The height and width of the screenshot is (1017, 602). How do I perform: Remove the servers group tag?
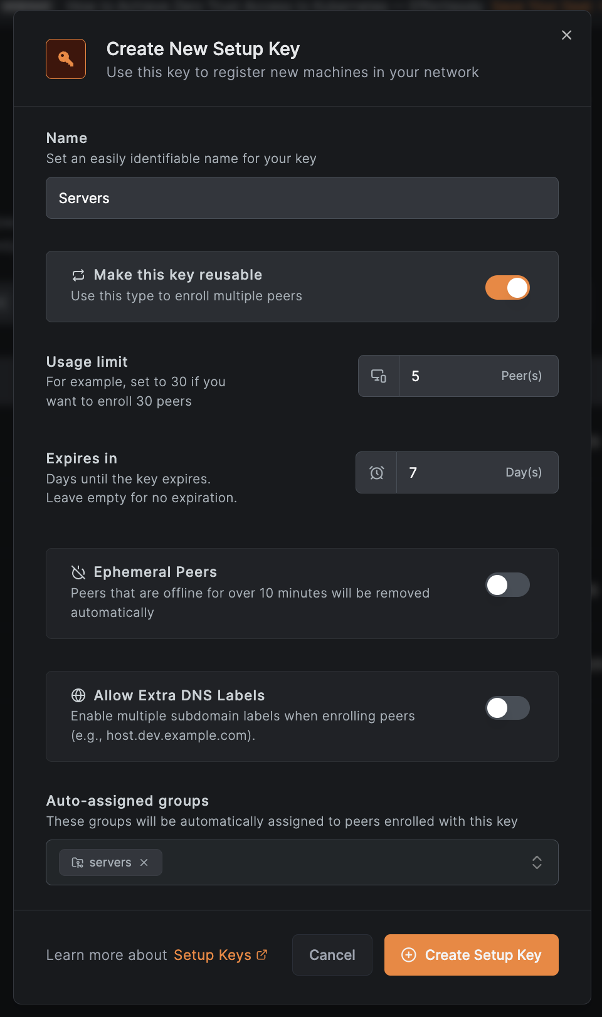coord(144,863)
